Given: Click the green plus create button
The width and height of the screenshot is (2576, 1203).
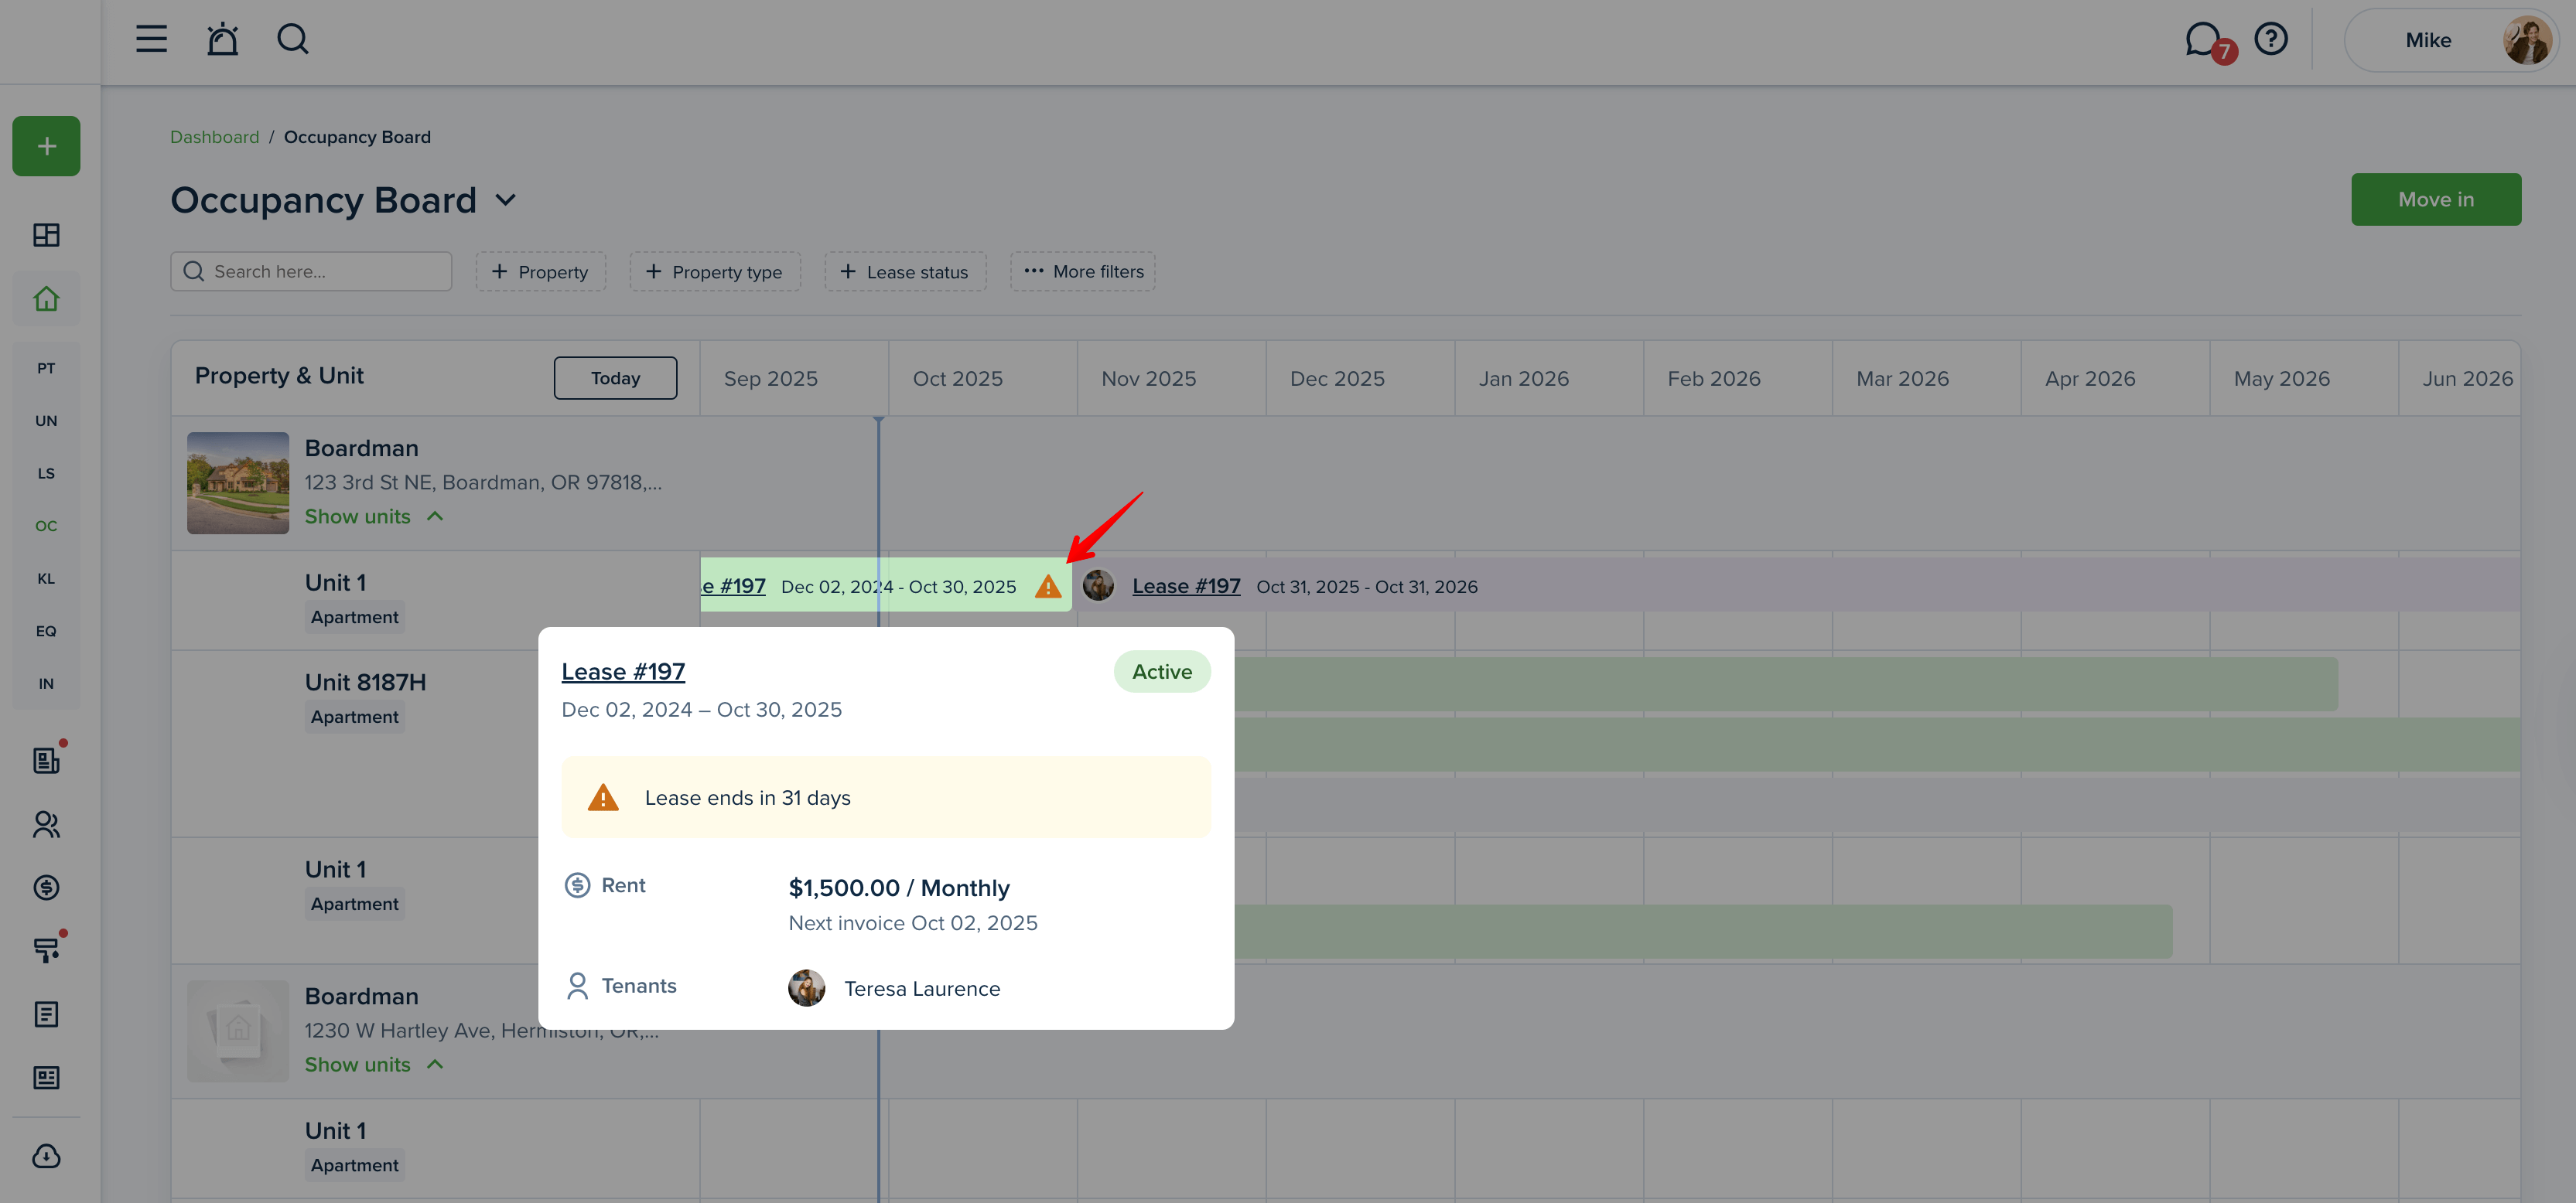Looking at the screenshot, I should click(x=46, y=146).
